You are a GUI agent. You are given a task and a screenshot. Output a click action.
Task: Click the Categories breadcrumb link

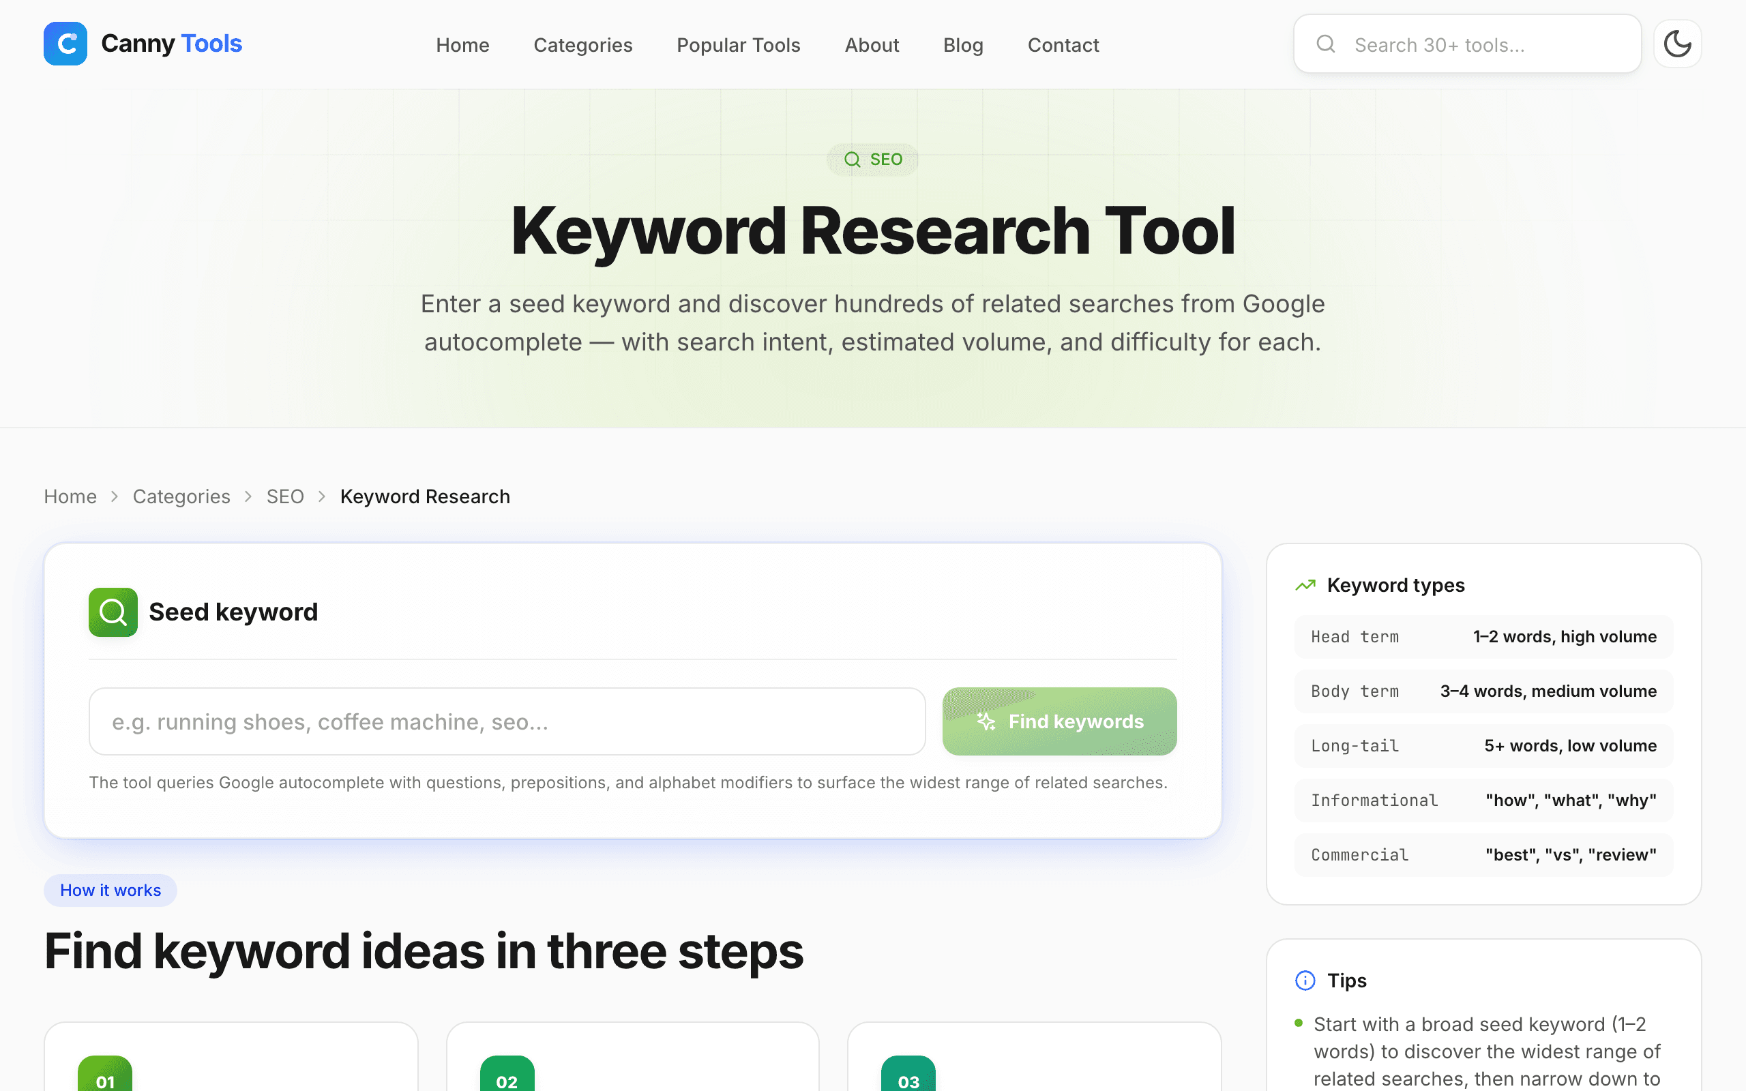181,496
